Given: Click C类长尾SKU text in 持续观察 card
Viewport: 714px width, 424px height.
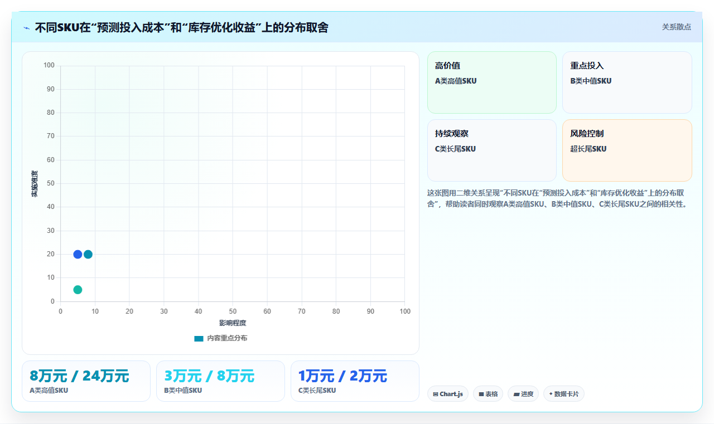Looking at the screenshot, I should coord(455,149).
